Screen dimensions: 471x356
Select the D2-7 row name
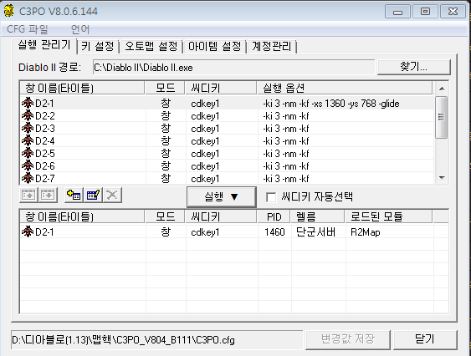click(45, 179)
